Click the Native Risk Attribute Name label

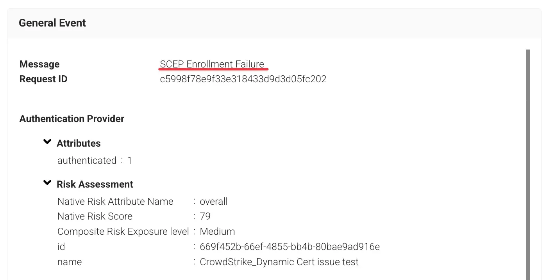tap(115, 202)
